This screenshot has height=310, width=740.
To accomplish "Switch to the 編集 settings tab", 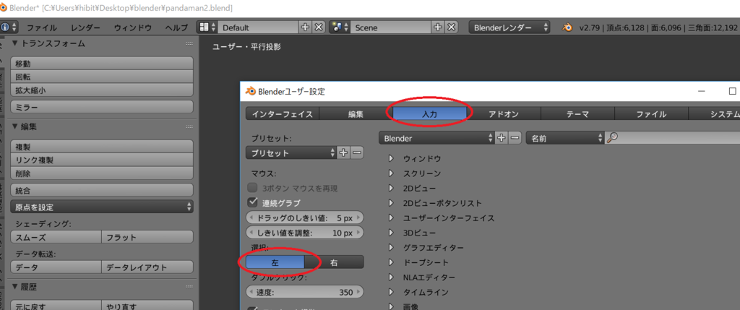I will (x=356, y=113).
